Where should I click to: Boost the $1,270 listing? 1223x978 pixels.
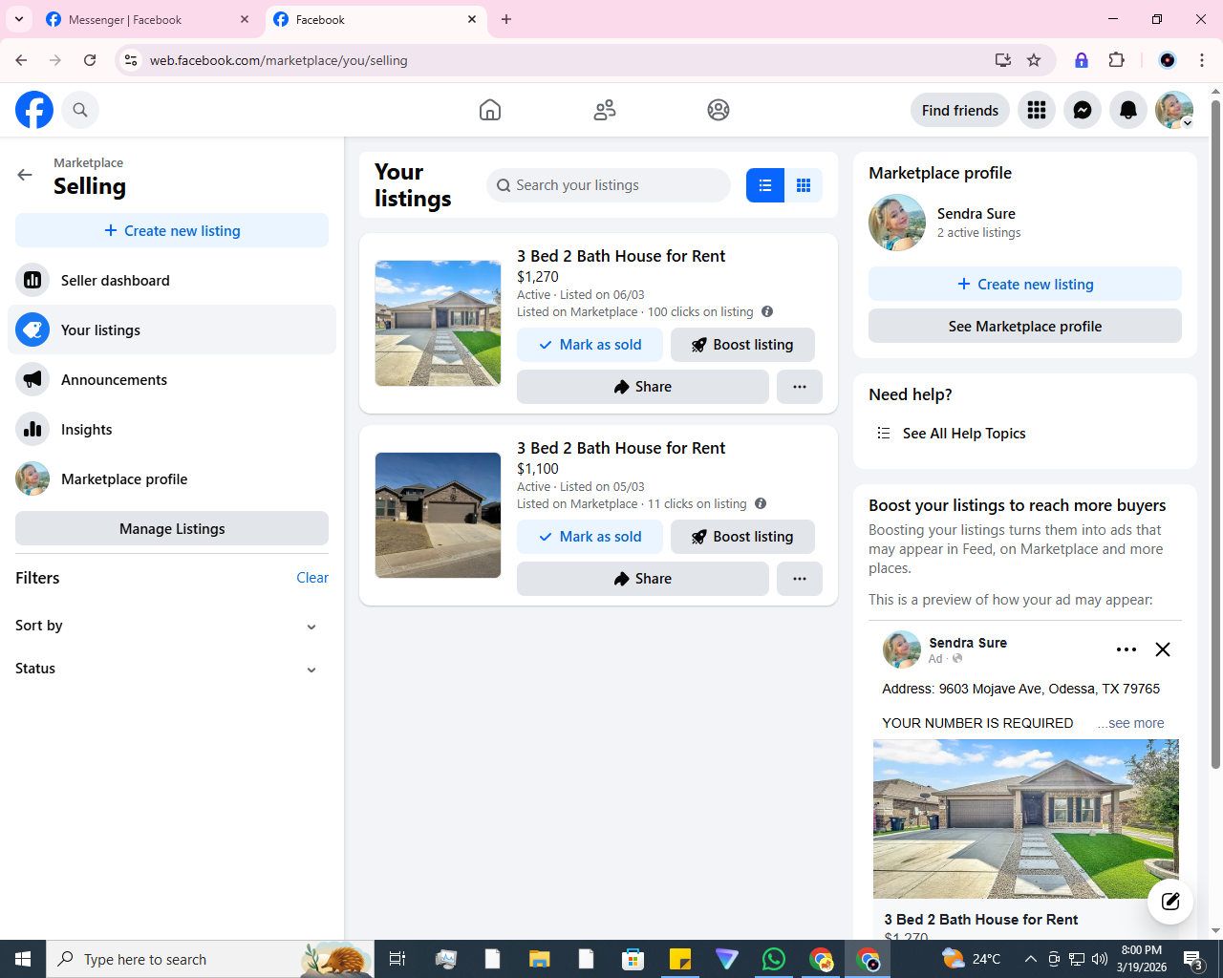coord(742,345)
